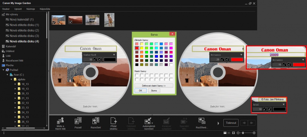Expand the 24_13 folder
The width and height of the screenshot is (307, 137).
pyautogui.click(x=16, y=112)
